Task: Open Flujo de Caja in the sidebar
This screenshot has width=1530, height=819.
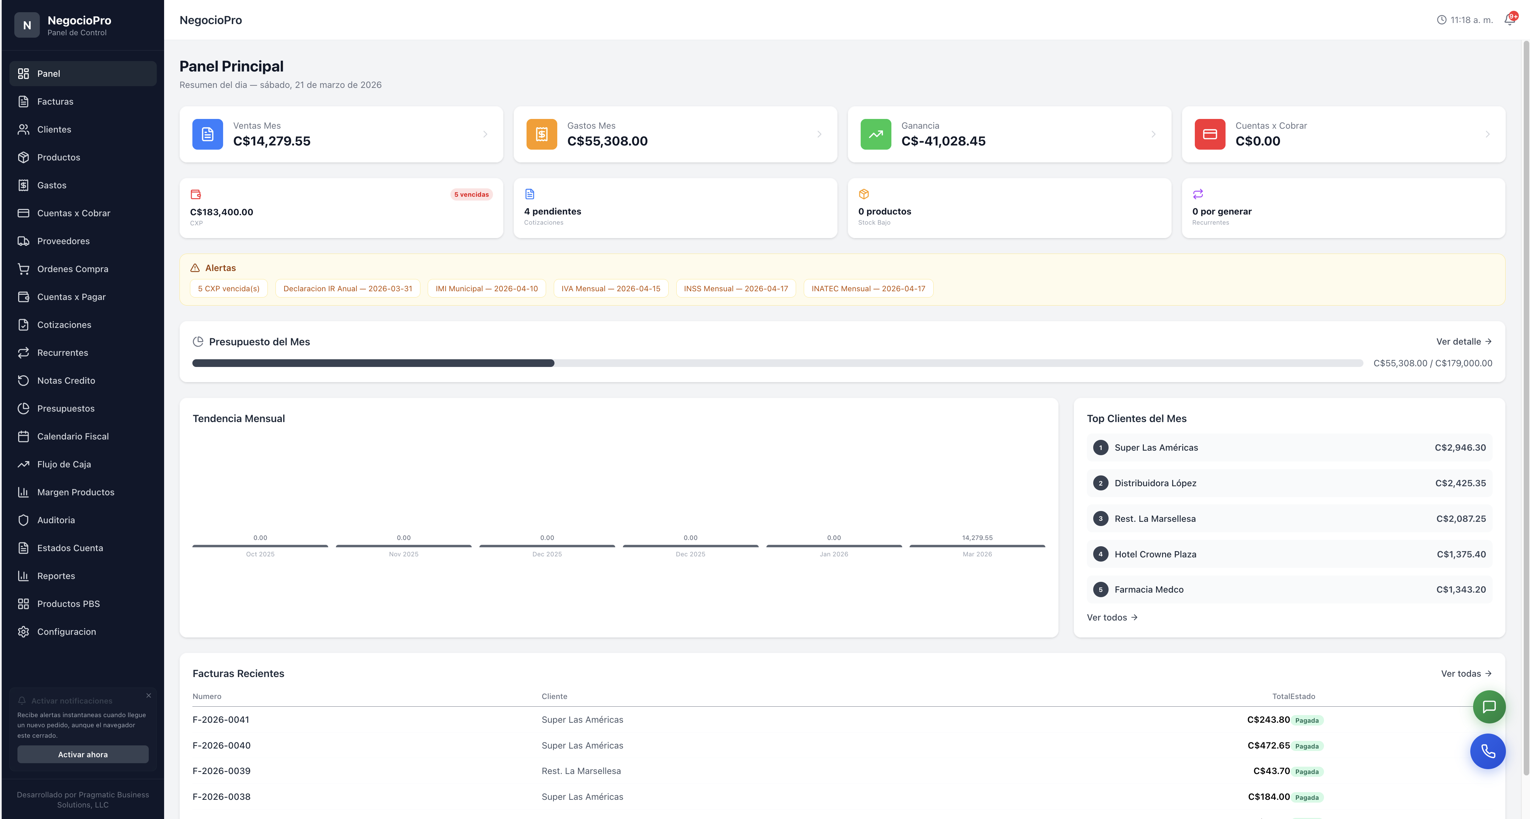Action: 64,464
